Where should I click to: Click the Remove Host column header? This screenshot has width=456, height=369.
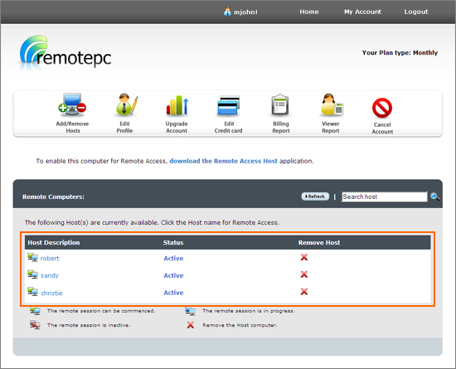click(x=319, y=242)
